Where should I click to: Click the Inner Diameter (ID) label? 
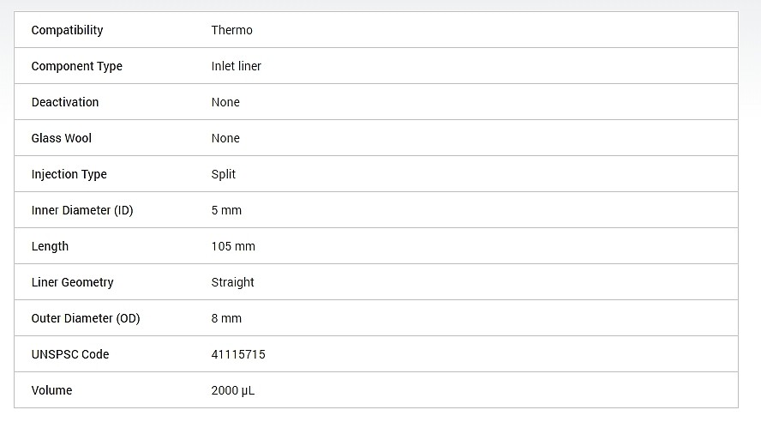point(82,210)
